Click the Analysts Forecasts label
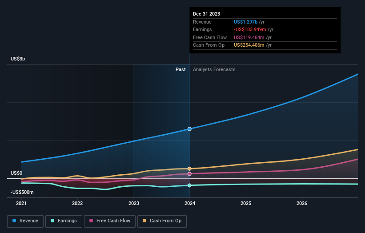 point(214,70)
